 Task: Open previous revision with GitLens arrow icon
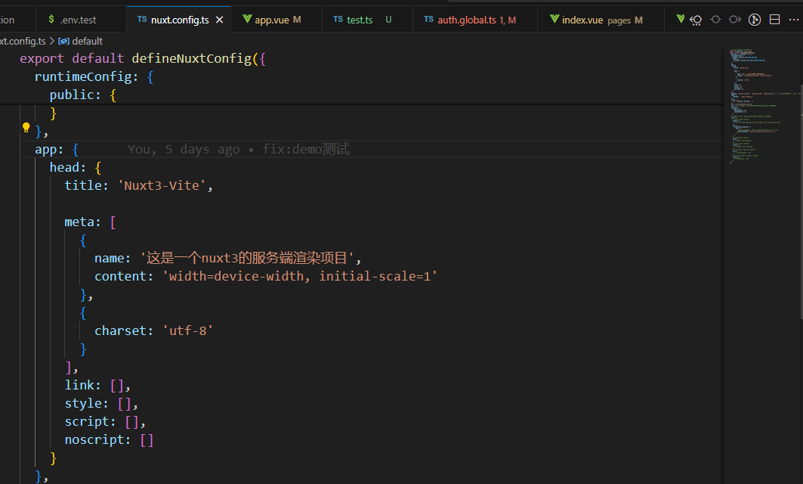696,20
